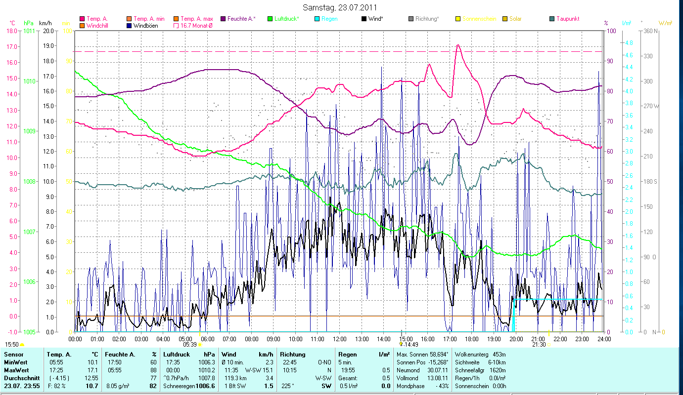Click the yellow Sonnenschein legend square
Screen dimensions: 683x395
pyautogui.click(x=458, y=19)
